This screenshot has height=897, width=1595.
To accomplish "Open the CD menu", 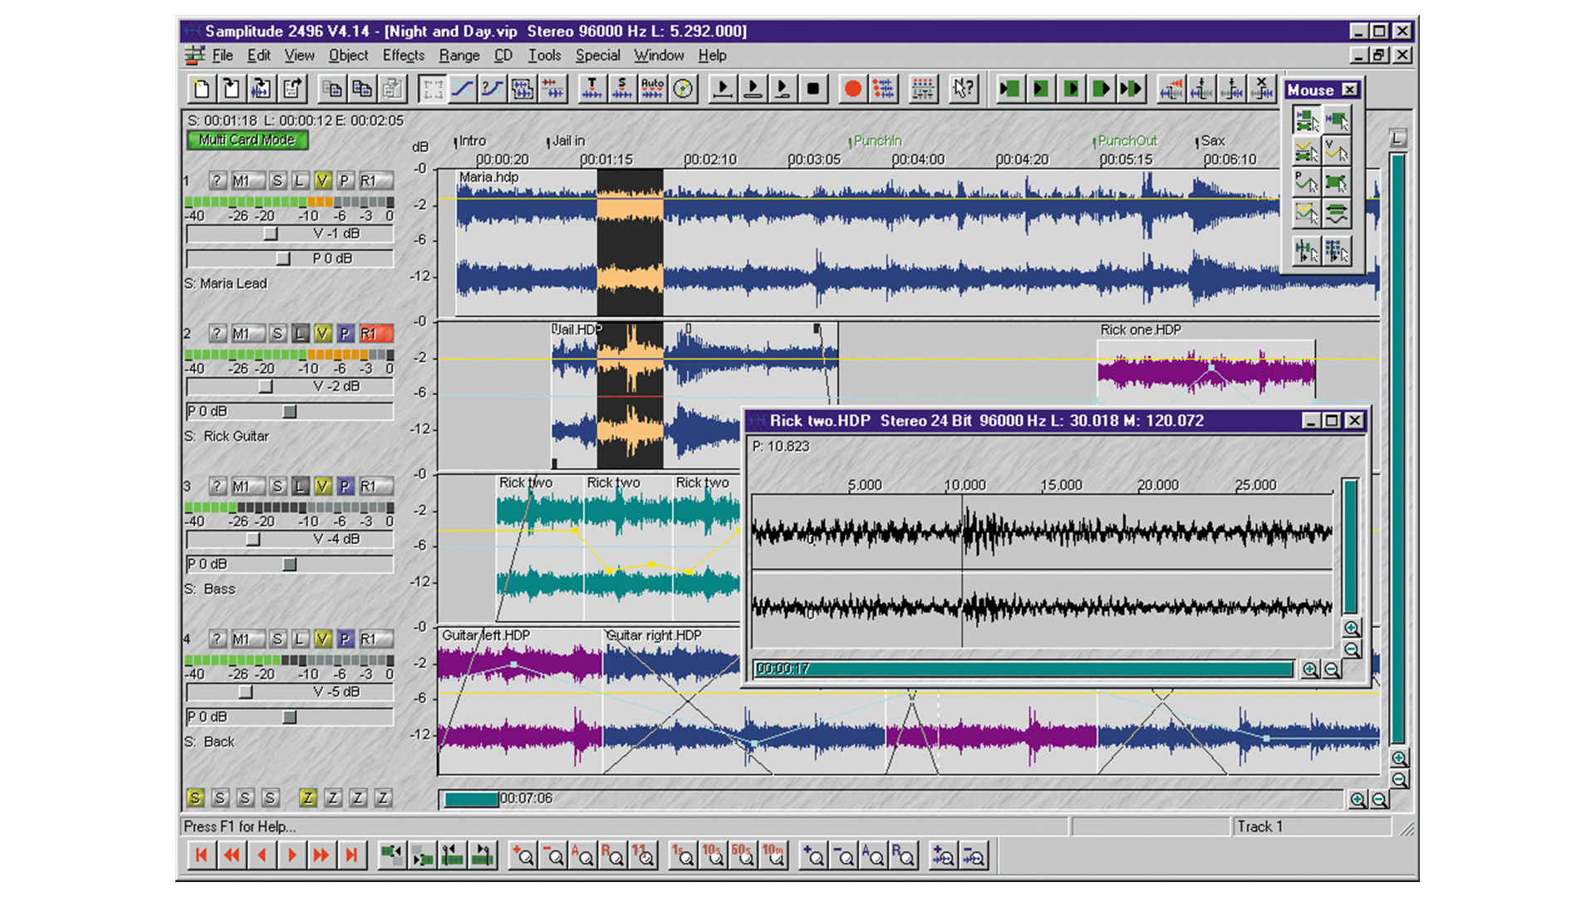I will click(503, 56).
